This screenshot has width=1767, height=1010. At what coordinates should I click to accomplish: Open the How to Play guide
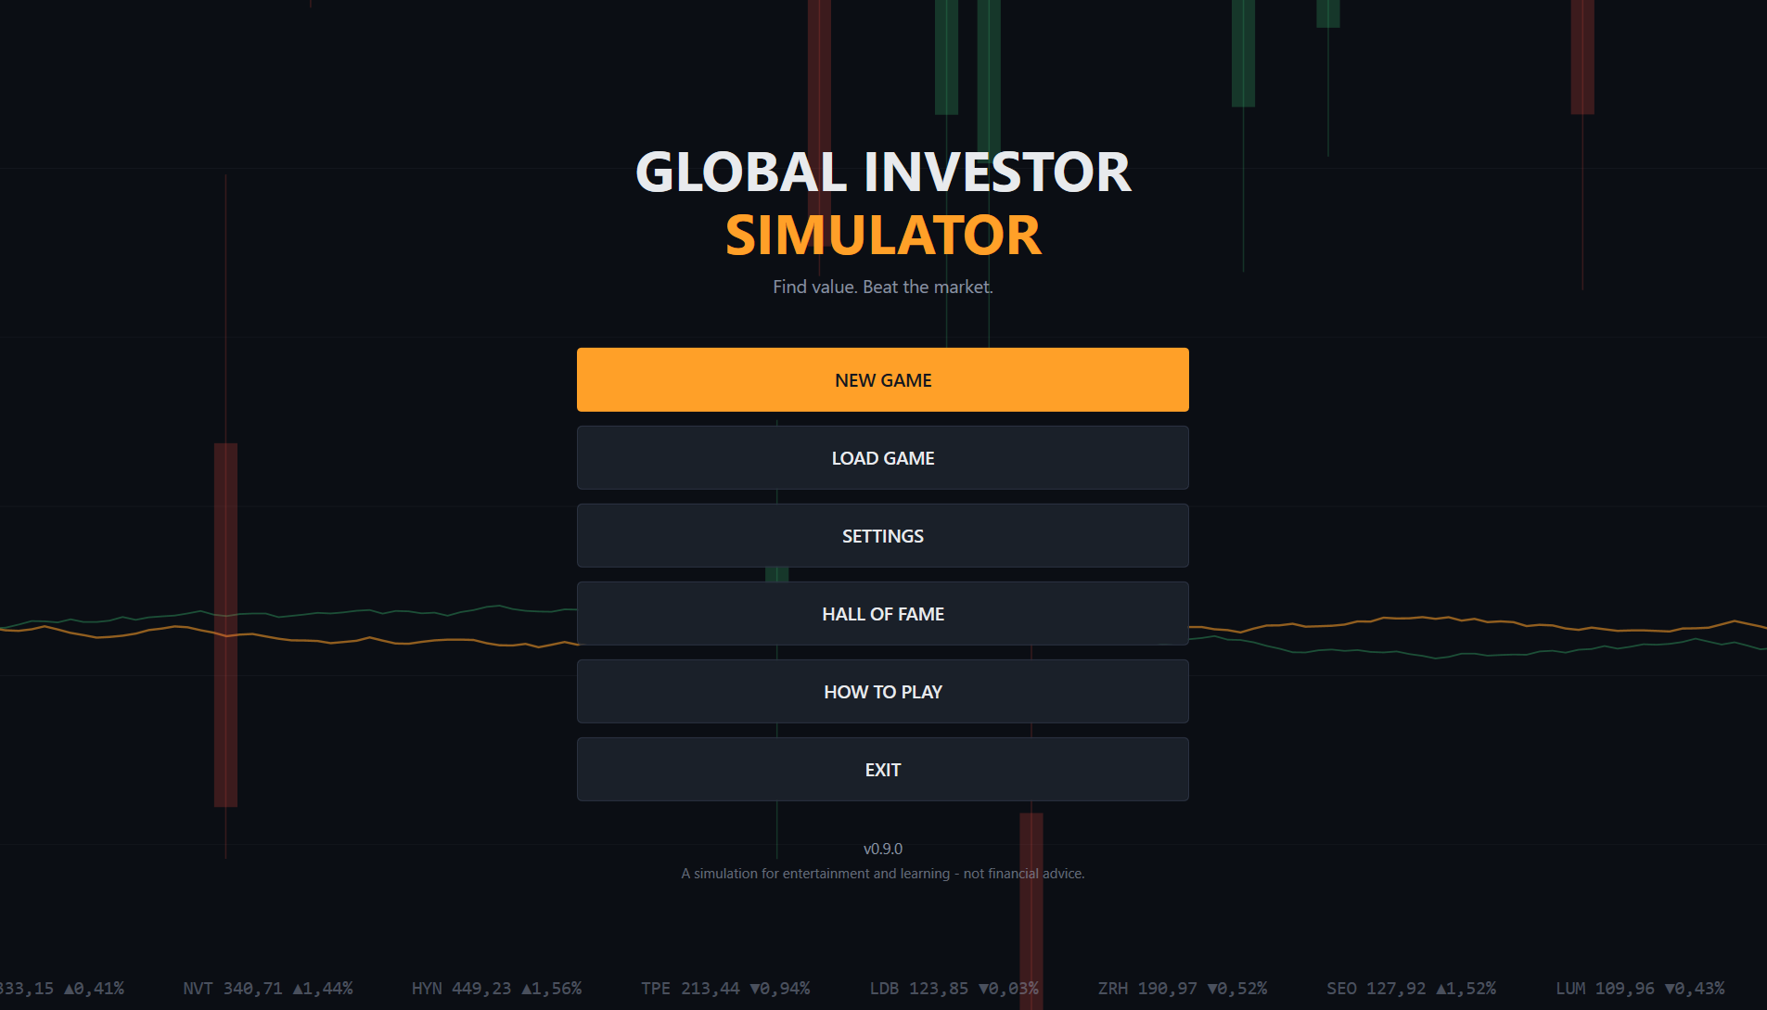tap(883, 691)
